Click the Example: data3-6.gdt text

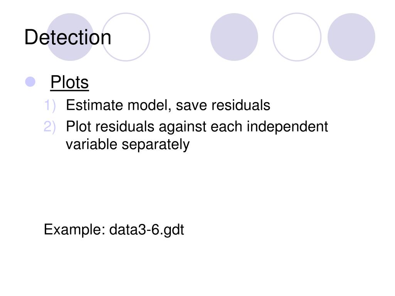[114, 230]
